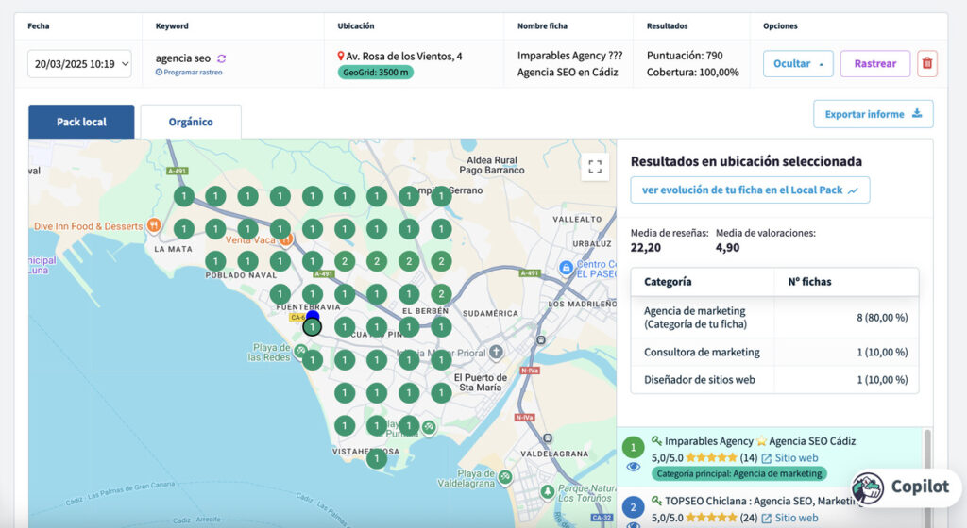Click the Consultora de marketing category row
The height and width of the screenshot is (528, 967).
click(x=774, y=352)
